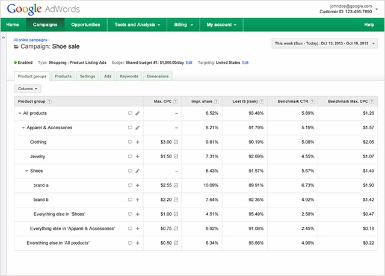
Task: Subdivide Clothing with the plus icon
Action: (138, 142)
